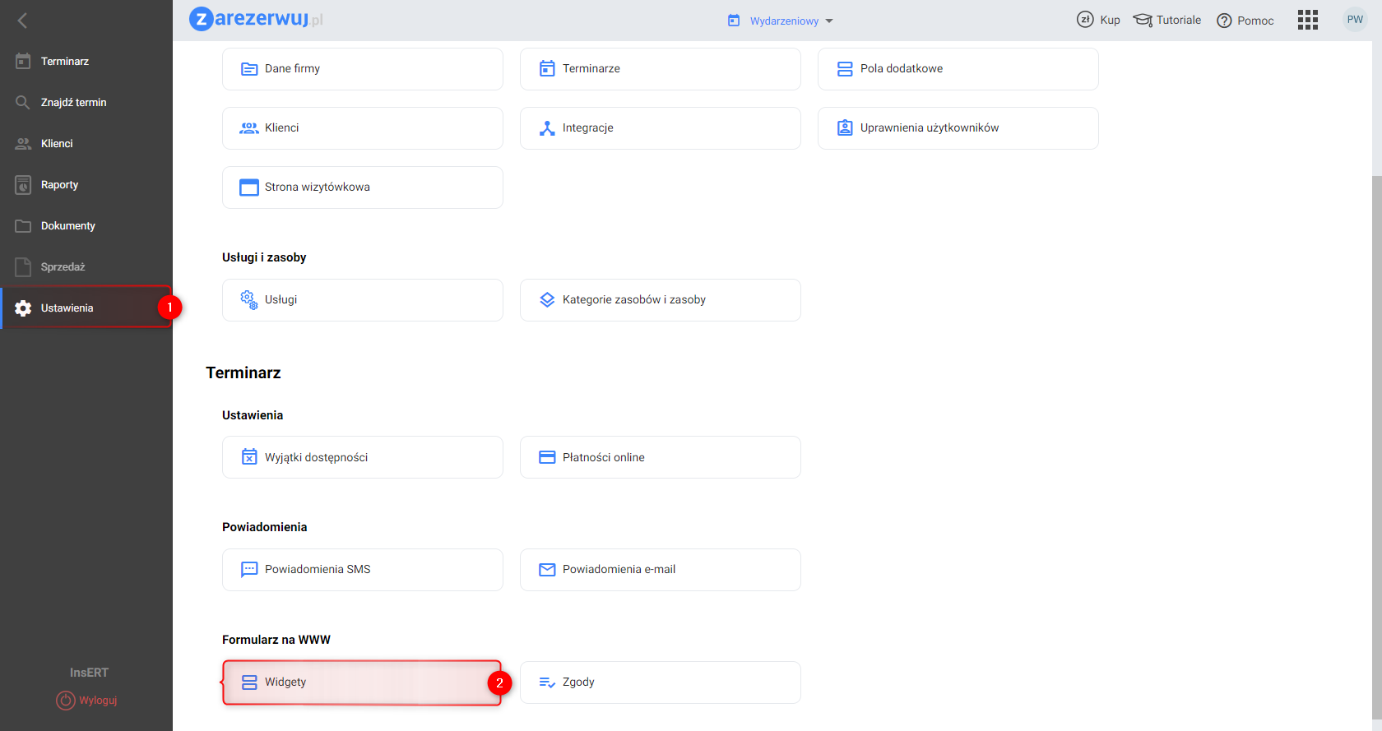Open the Dokumenty folder icon in sidebar
The height and width of the screenshot is (731, 1382).
23,226
